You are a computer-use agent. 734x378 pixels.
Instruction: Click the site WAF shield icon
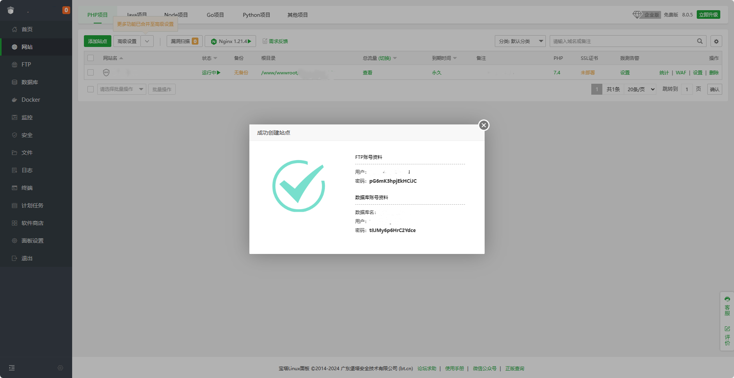[x=106, y=72]
